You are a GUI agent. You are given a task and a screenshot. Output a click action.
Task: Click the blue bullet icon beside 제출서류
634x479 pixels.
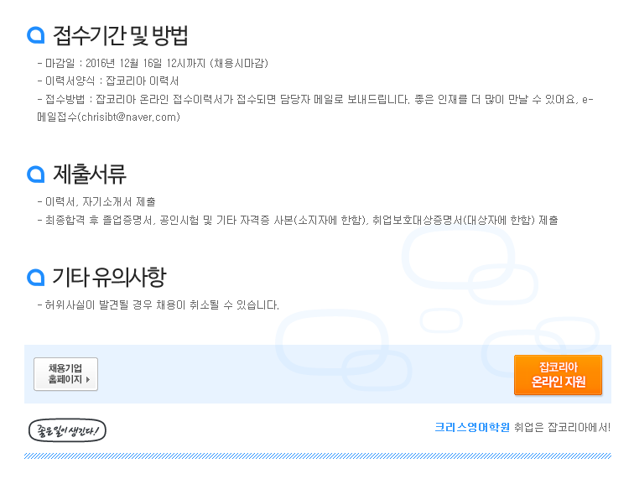(36, 174)
